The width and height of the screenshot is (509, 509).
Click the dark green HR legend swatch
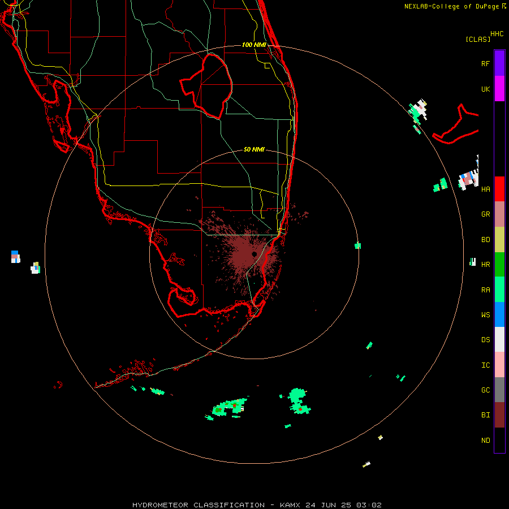tap(499, 265)
